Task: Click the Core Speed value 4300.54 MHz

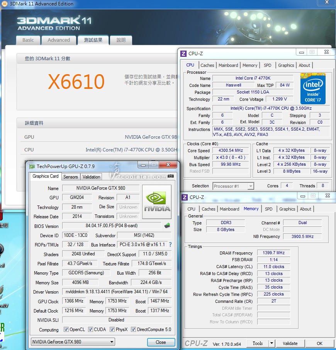Action: coord(231,150)
